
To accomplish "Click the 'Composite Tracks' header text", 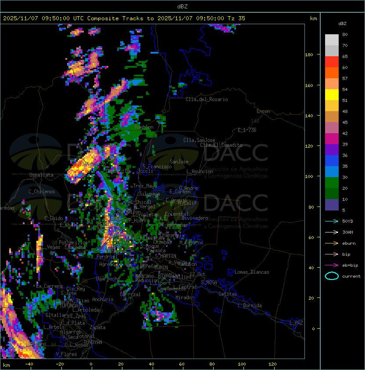I will point(115,18).
